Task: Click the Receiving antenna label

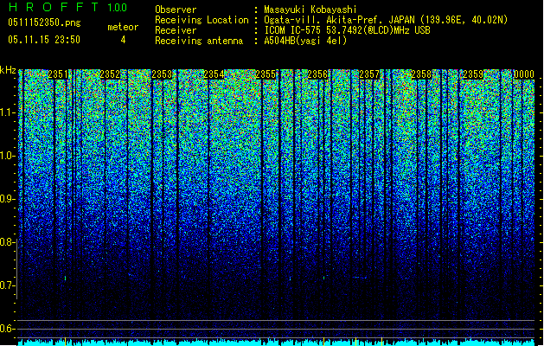Action: (x=199, y=41)
